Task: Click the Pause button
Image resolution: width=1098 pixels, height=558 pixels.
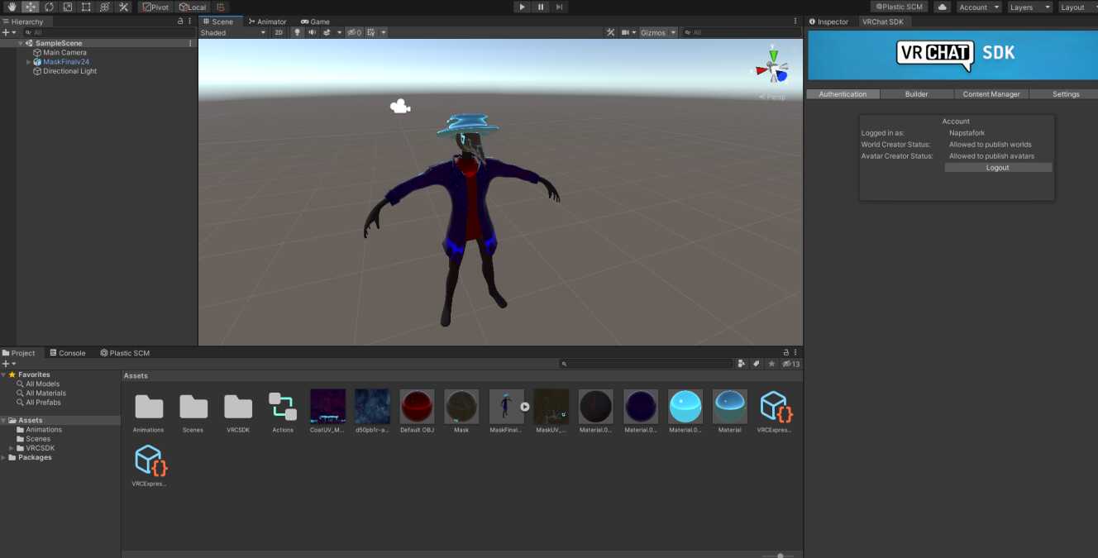Action: (541, 7)
